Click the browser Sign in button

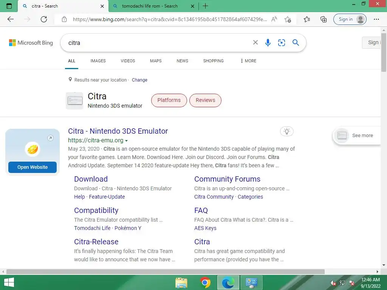click(350, 19)
